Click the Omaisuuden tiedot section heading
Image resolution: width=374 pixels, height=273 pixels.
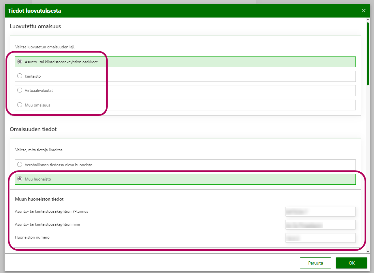[33, 129]
